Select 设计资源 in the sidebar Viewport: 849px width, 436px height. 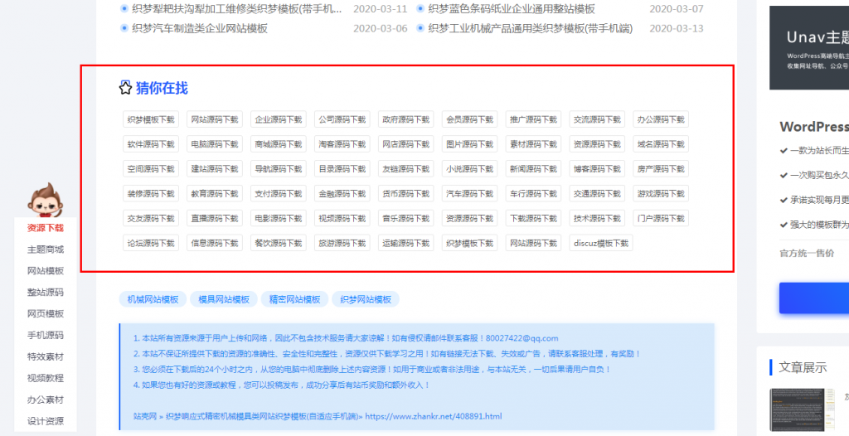click(46, 421)
